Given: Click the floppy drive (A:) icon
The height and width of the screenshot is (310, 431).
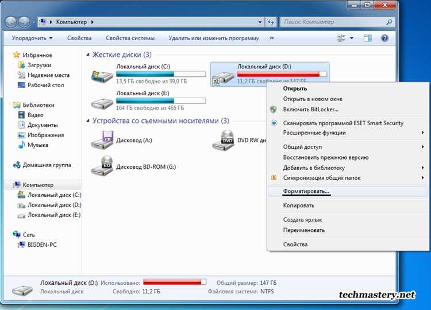Looking at the screenshot, I should tap(102, 139).
